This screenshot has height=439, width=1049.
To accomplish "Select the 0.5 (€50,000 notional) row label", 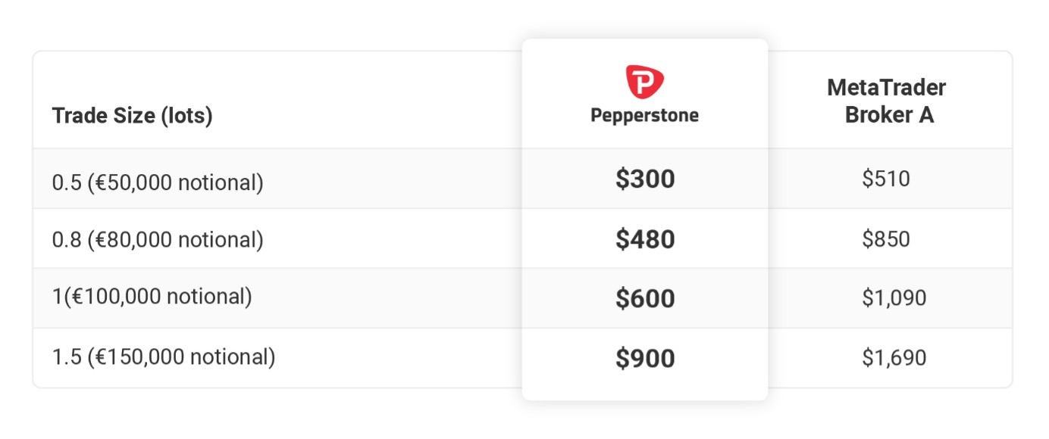I will point(158,182).
